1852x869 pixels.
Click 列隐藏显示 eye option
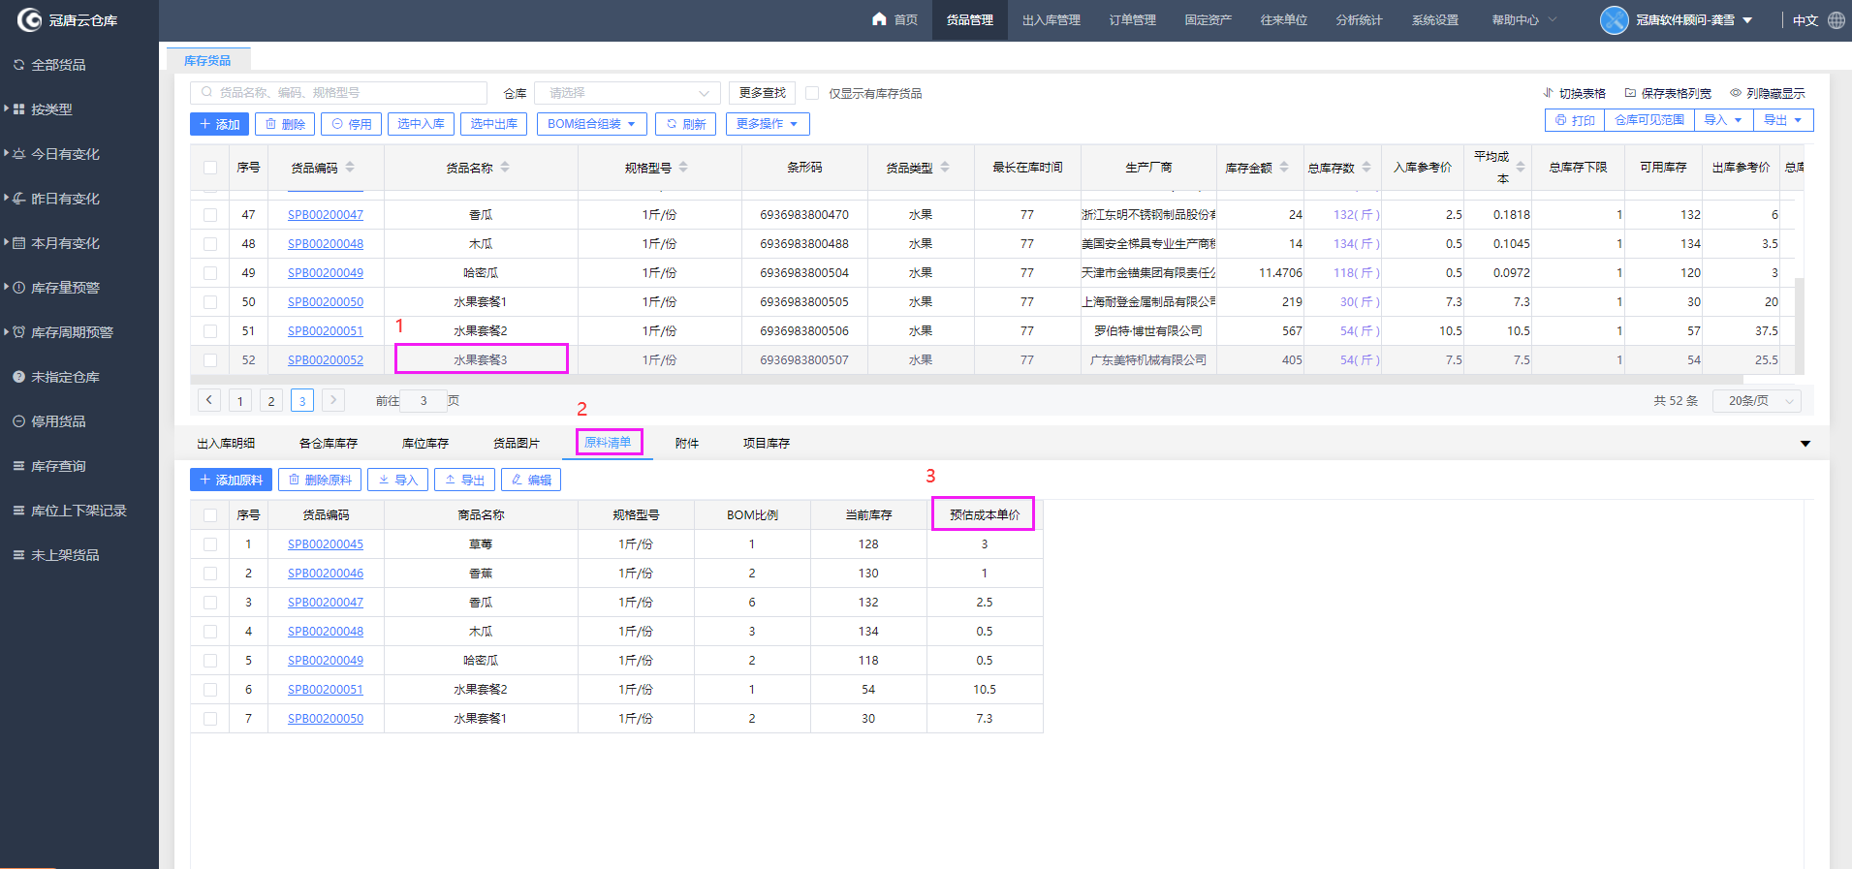click(x=1768, y=93)
